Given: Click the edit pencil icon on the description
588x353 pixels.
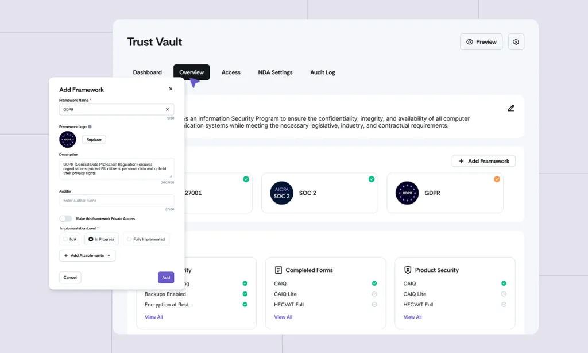Looking at the screenshot, I should tap(510, 108).
